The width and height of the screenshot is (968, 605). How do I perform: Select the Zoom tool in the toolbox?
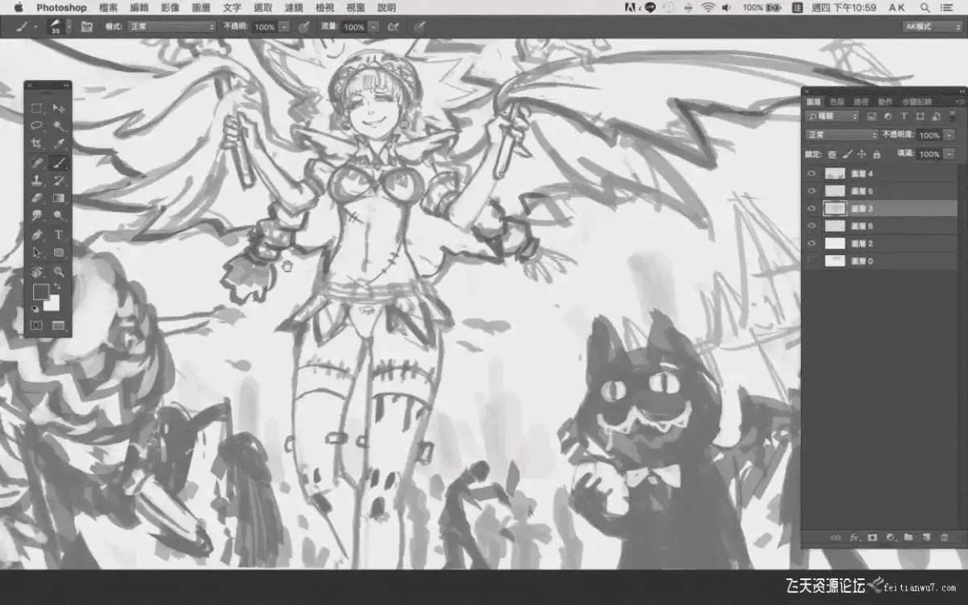click(x=59, y=272)
